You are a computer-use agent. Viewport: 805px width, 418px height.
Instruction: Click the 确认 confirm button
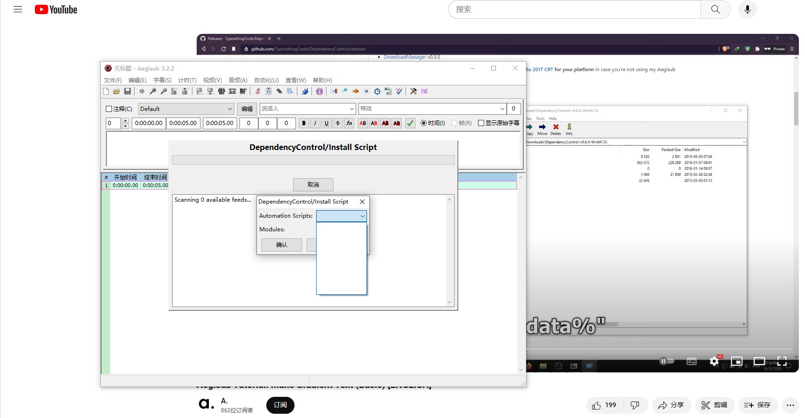tap(282, 245)
